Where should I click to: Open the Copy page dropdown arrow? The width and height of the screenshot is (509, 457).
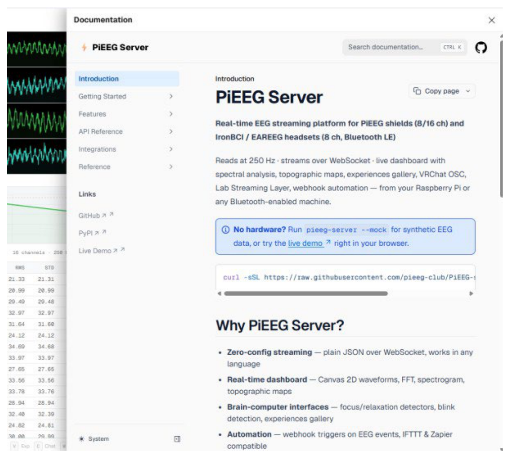(x=468, y=91)
